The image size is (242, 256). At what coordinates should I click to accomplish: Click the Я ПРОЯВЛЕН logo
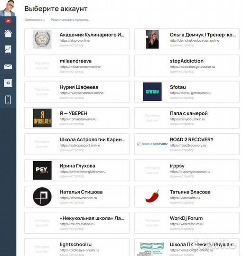[x=42, y=118]
